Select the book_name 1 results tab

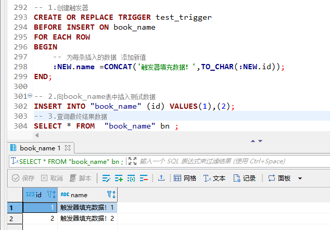[x=40, y=148]
